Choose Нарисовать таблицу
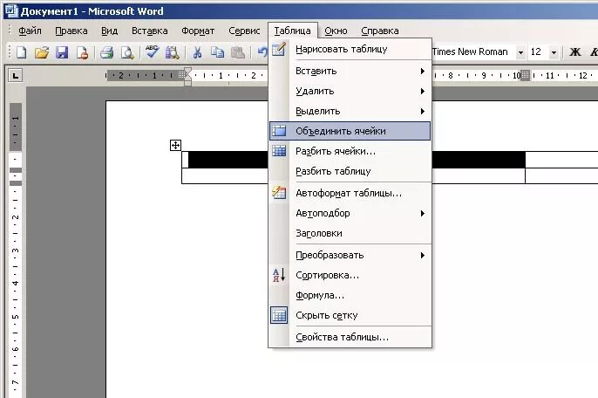Viewport: 598px width, 398px height. 350,49
